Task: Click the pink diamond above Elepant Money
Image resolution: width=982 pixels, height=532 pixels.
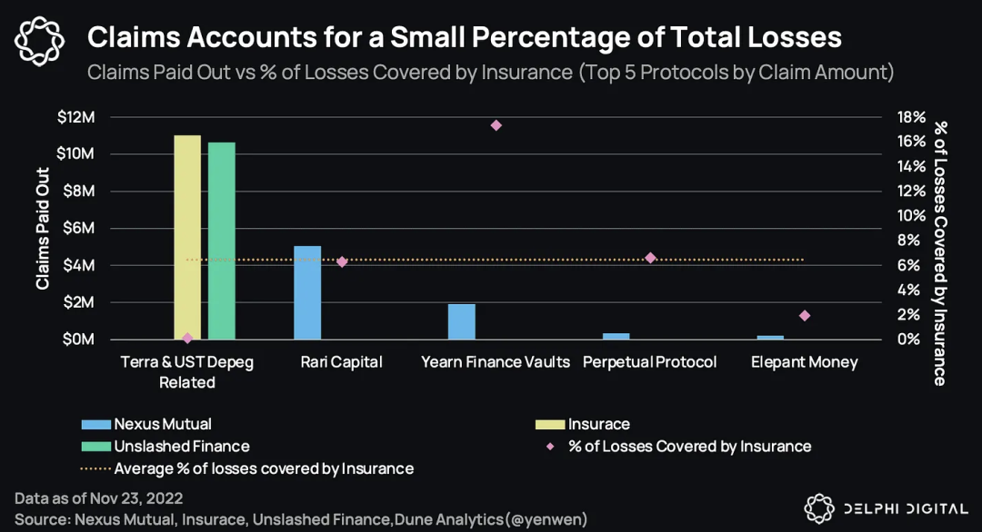Action: [x=804, y=316]
